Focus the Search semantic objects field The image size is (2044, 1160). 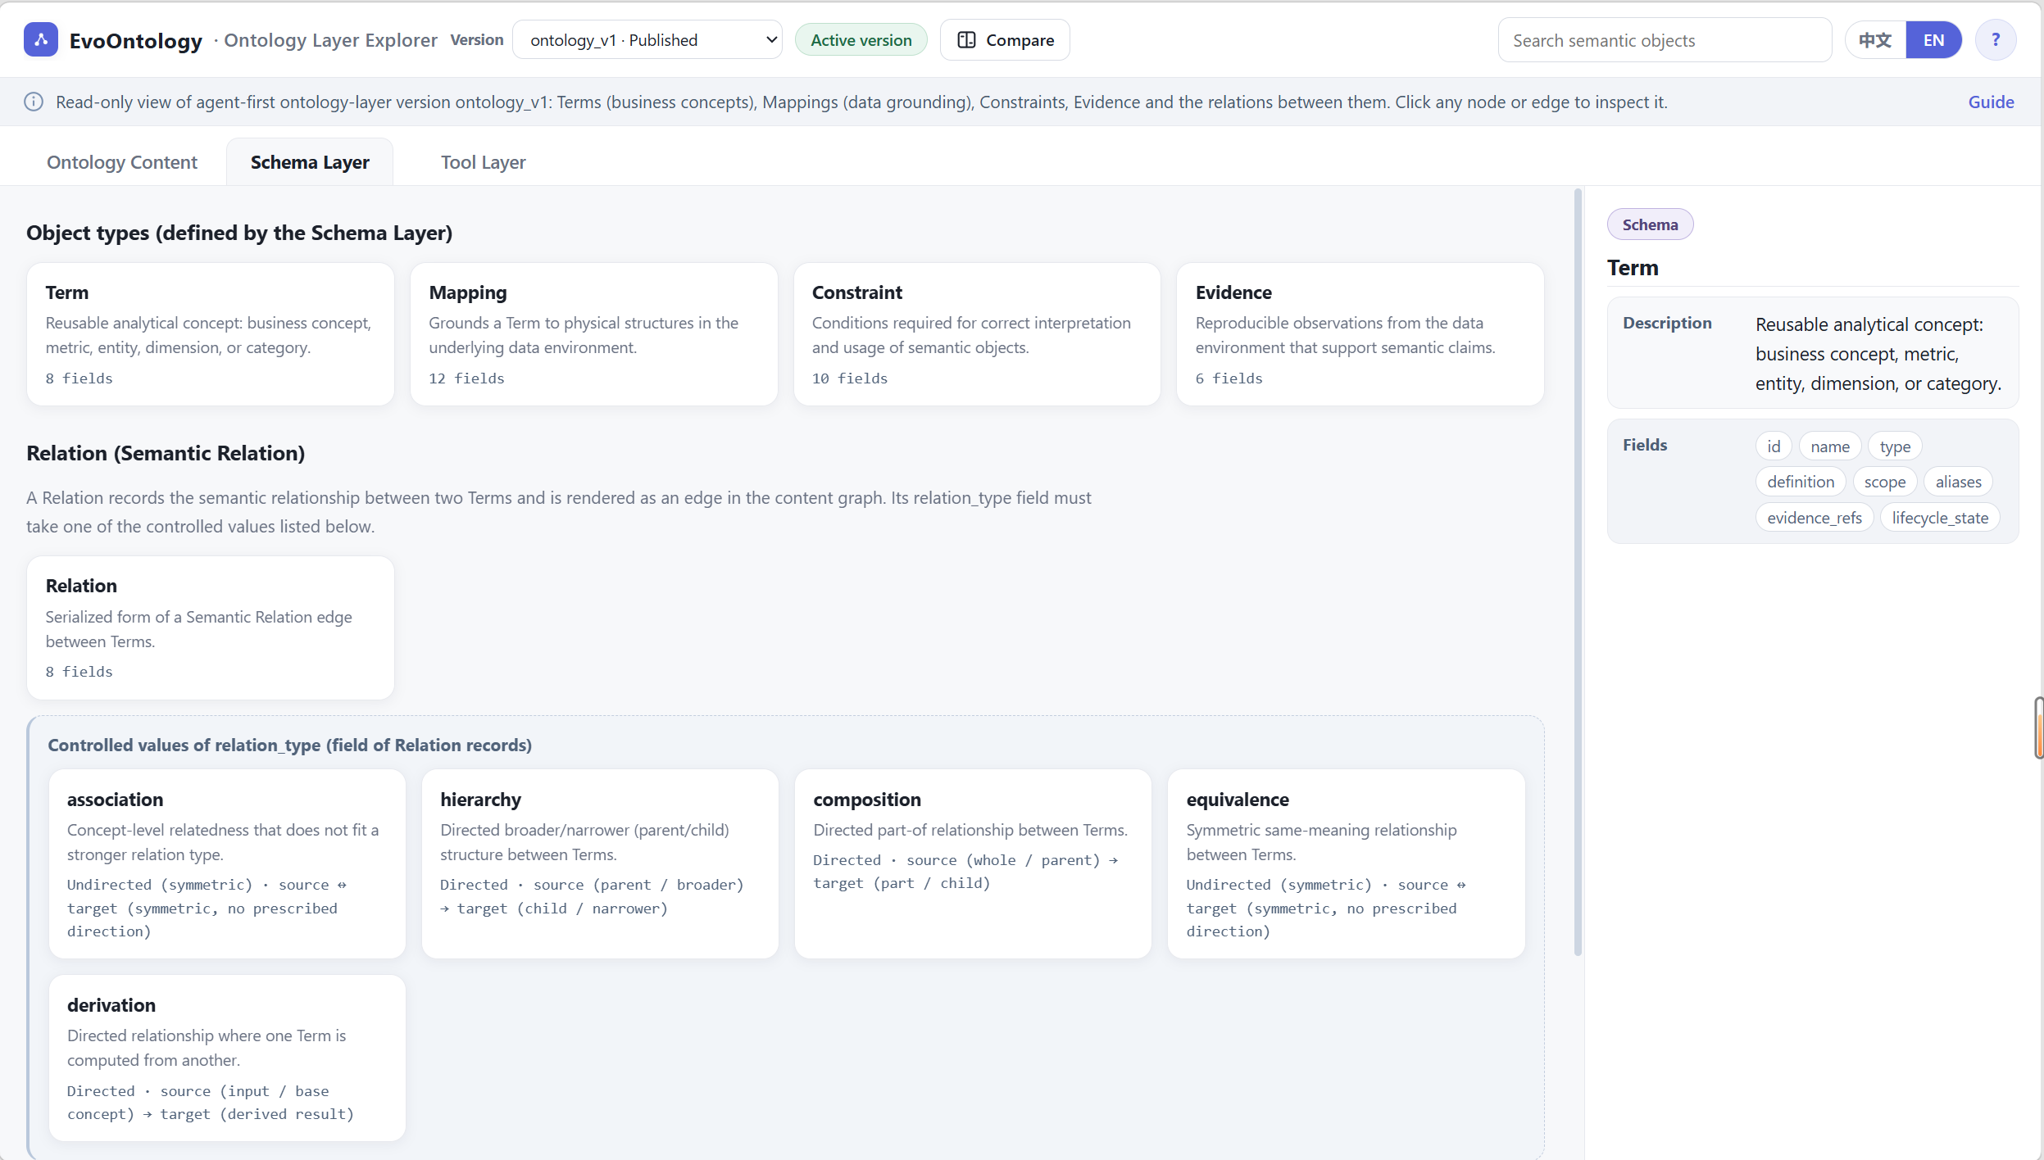1665,40
